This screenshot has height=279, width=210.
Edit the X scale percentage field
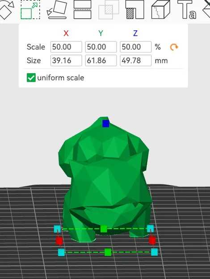[66, 47]
